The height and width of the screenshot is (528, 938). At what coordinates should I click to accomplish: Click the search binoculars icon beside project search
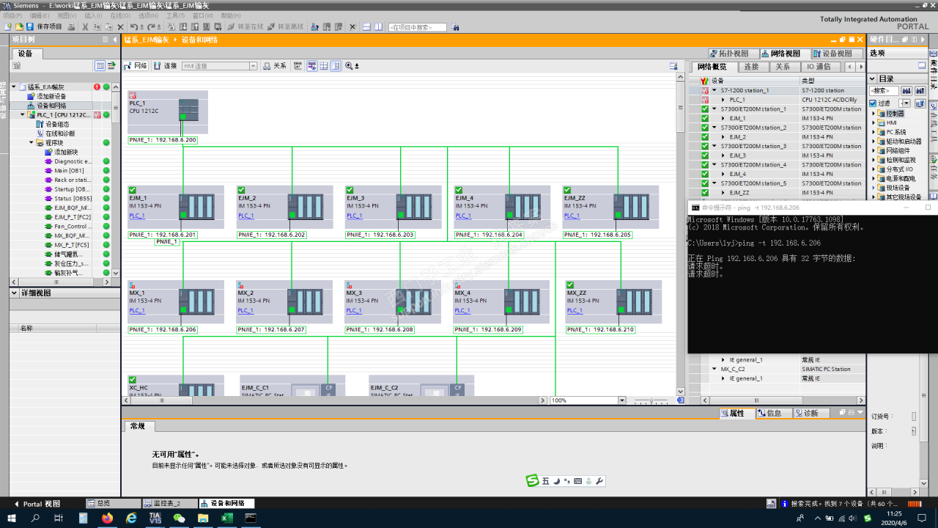(455, 27)
